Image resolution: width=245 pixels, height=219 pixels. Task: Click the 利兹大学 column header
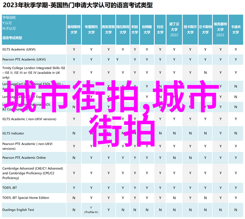(135, 30)
